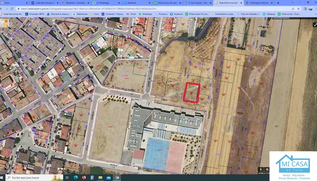This screenshot has height=181, width=317.
Task: Open the Inmobiliaria mi casa bookmark
Action: 223,14
